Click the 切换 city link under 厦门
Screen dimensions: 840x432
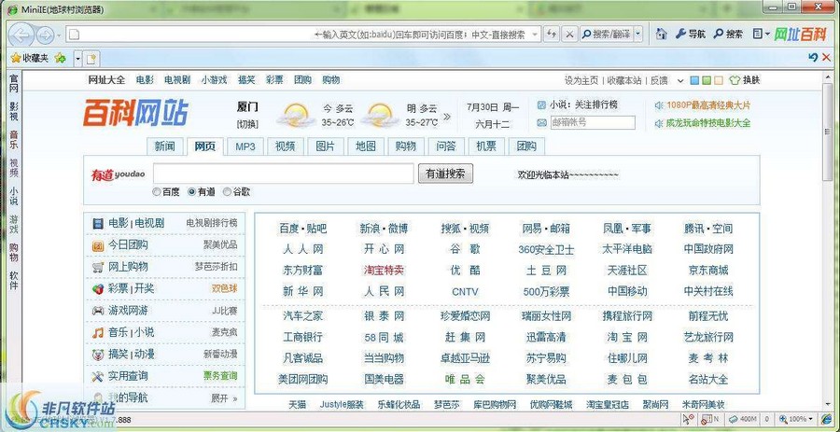(x=247, y=124)
